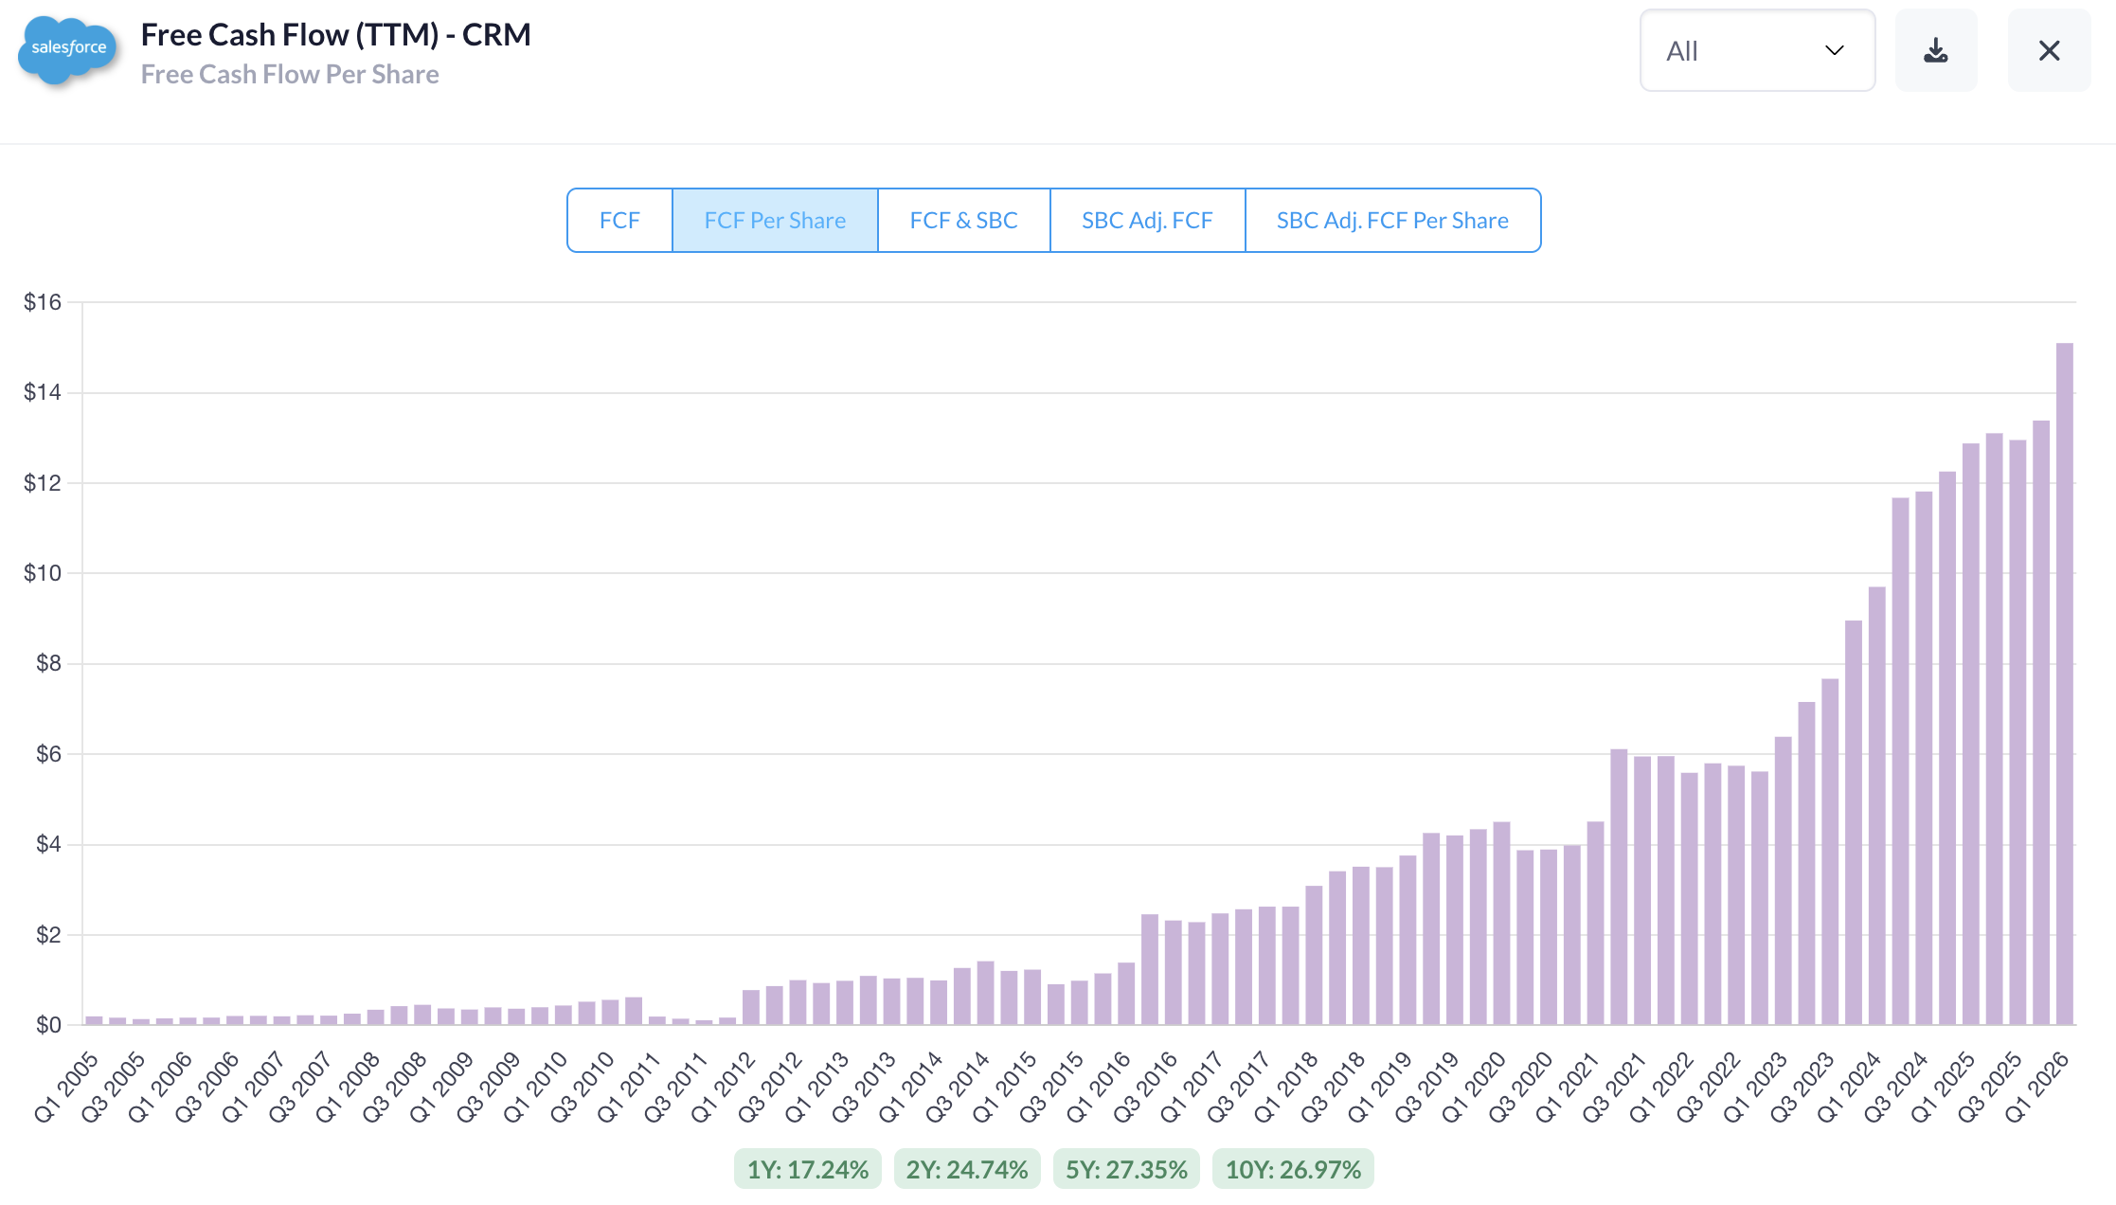Image resolution: width=2116 pixels, height=1205 pixels.
Task: Click the 1Y: 17.24% growth badge
Action: [807, 1169]
